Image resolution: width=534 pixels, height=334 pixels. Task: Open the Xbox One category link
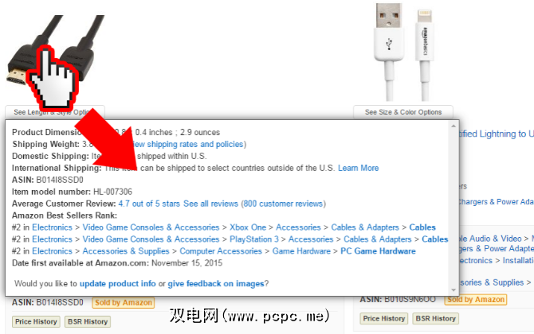[x=248, y=227]
